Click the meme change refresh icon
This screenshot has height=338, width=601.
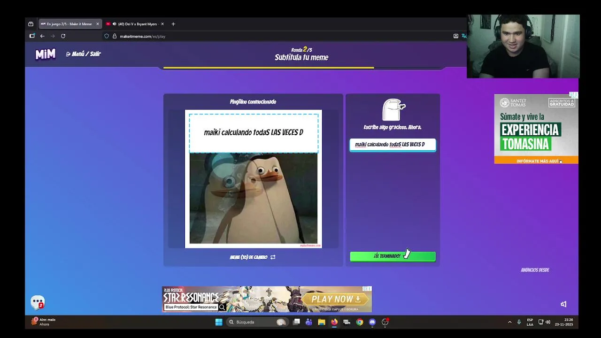coord(273,257)
